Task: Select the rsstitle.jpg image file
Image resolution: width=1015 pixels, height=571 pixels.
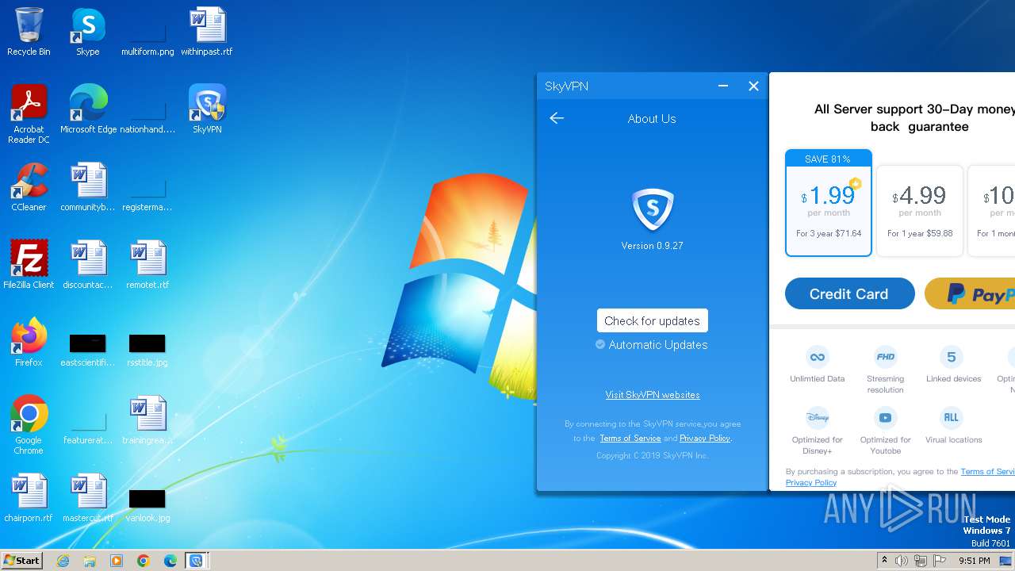Action: (x=147, y=349)
